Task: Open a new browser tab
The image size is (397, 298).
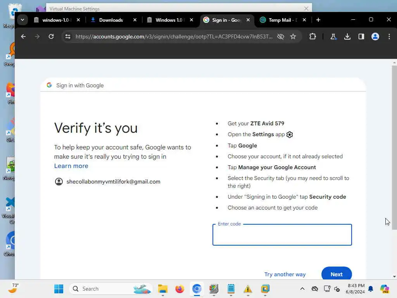Action: (318, 20)
